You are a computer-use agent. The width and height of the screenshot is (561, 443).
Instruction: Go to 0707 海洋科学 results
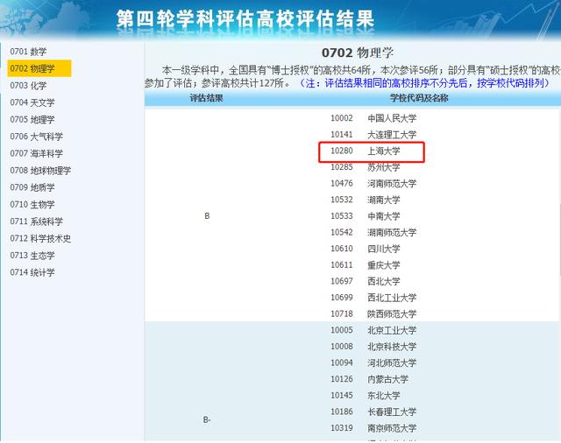coord(37,153)
